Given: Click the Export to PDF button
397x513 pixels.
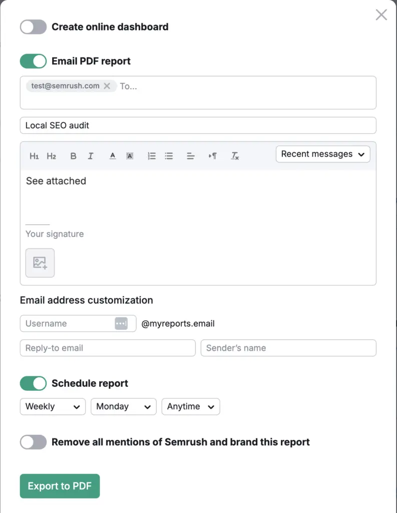Looking at the screenshot, I should (60, 486).
